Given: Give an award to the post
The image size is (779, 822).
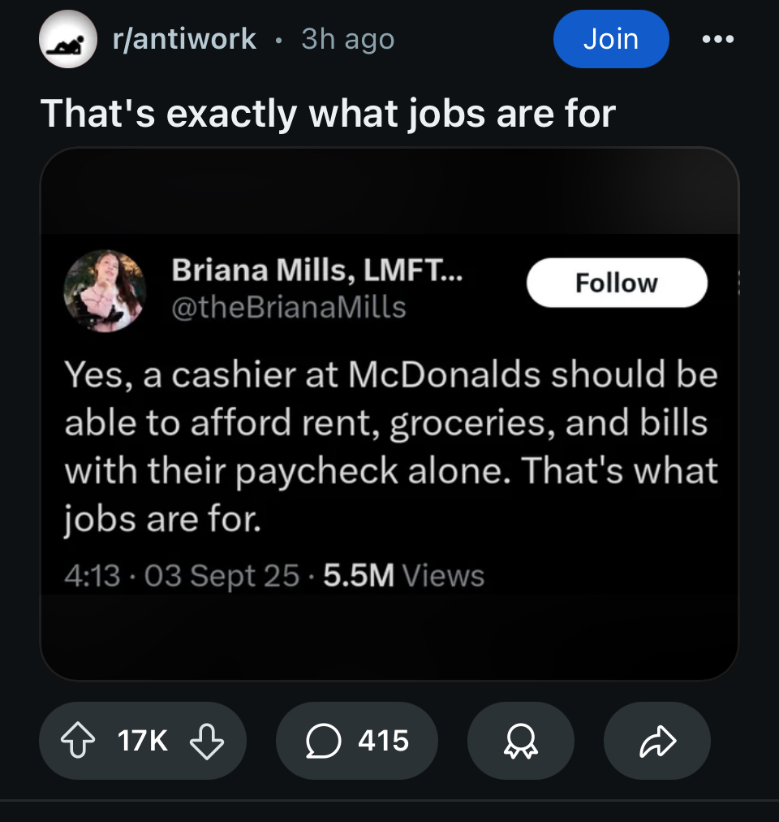Looking at the screenshot, I should [520, 741].
